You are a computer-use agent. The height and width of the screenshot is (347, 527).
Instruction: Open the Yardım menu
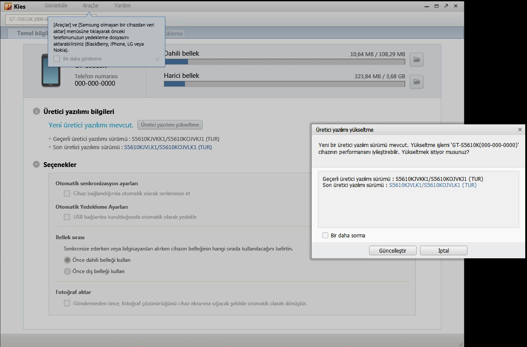tap(122, 6)
